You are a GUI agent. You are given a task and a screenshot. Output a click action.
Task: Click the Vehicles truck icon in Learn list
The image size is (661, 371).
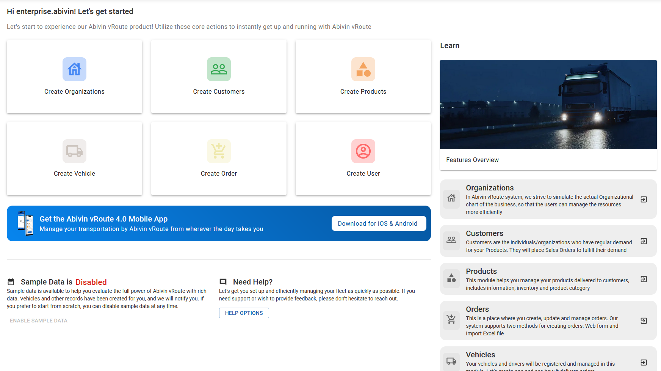tap(451, 361)
